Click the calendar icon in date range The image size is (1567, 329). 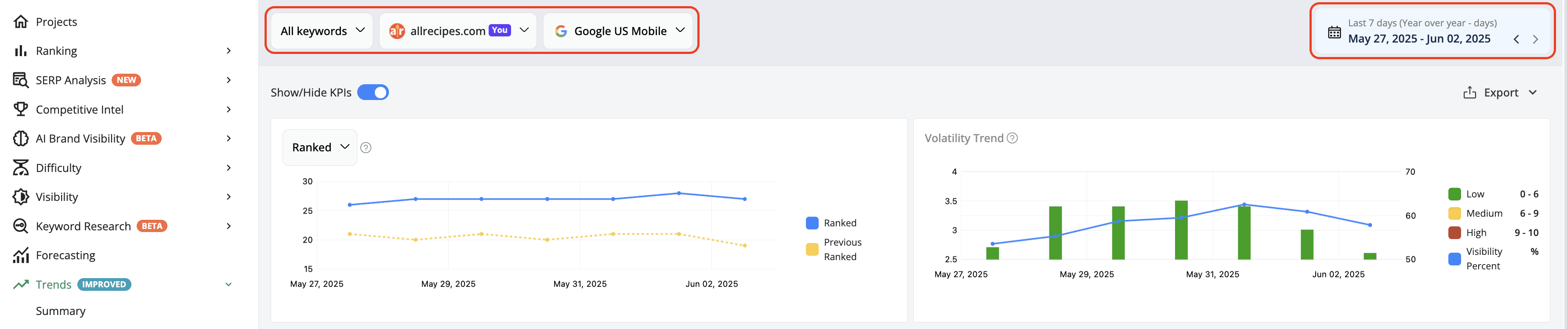click(x=1334, y=32)
